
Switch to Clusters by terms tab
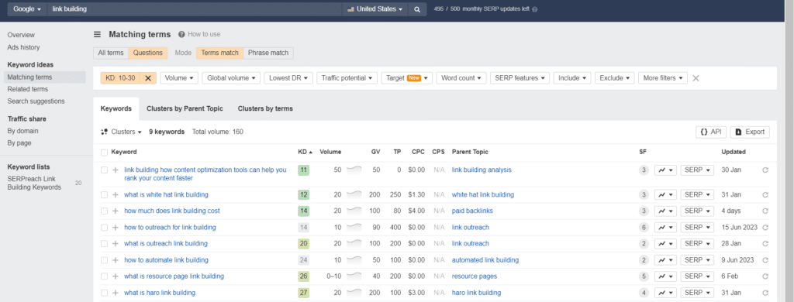(x=265, y=108)
